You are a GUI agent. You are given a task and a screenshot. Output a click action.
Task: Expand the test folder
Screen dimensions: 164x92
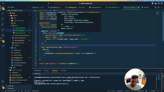tap(10, 48)
